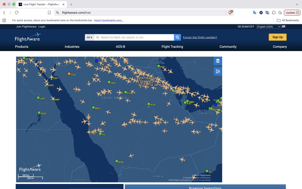Open the All Bookmarks folder
Screen dimensions: 302x189
point(288,20)
